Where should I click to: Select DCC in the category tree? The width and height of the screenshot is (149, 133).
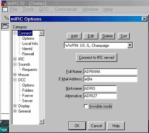tap(22, 80)
